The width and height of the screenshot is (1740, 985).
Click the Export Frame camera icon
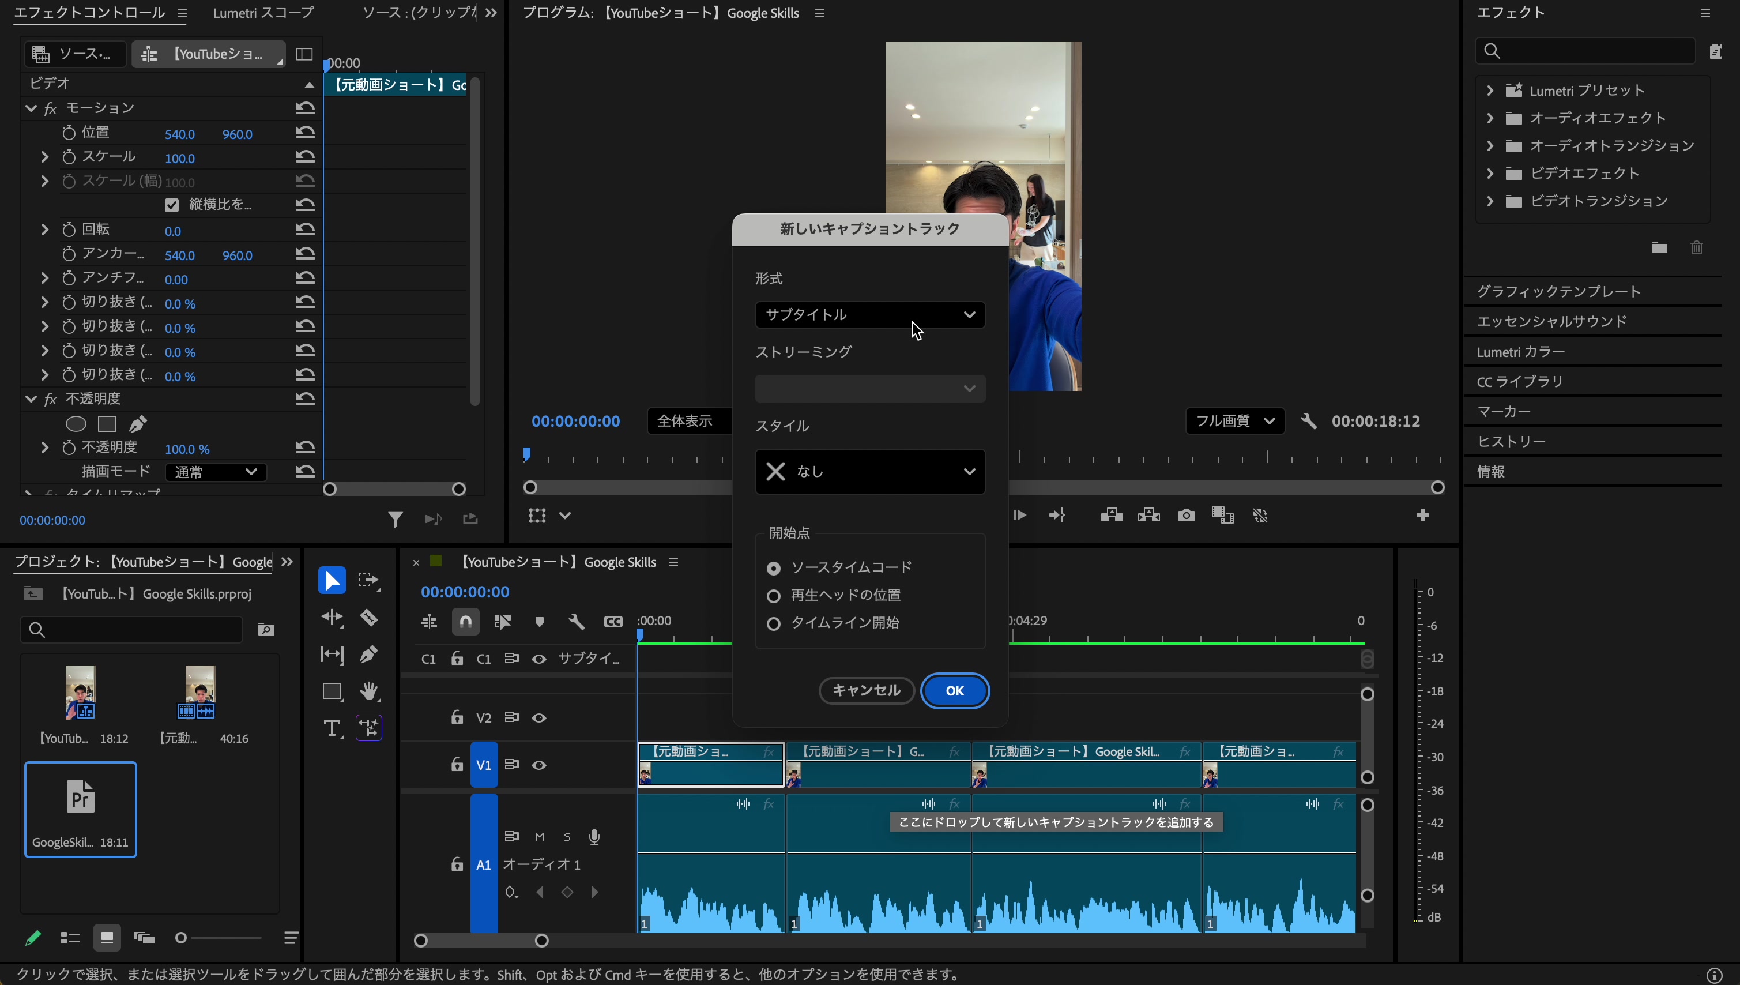point(1185,516)
